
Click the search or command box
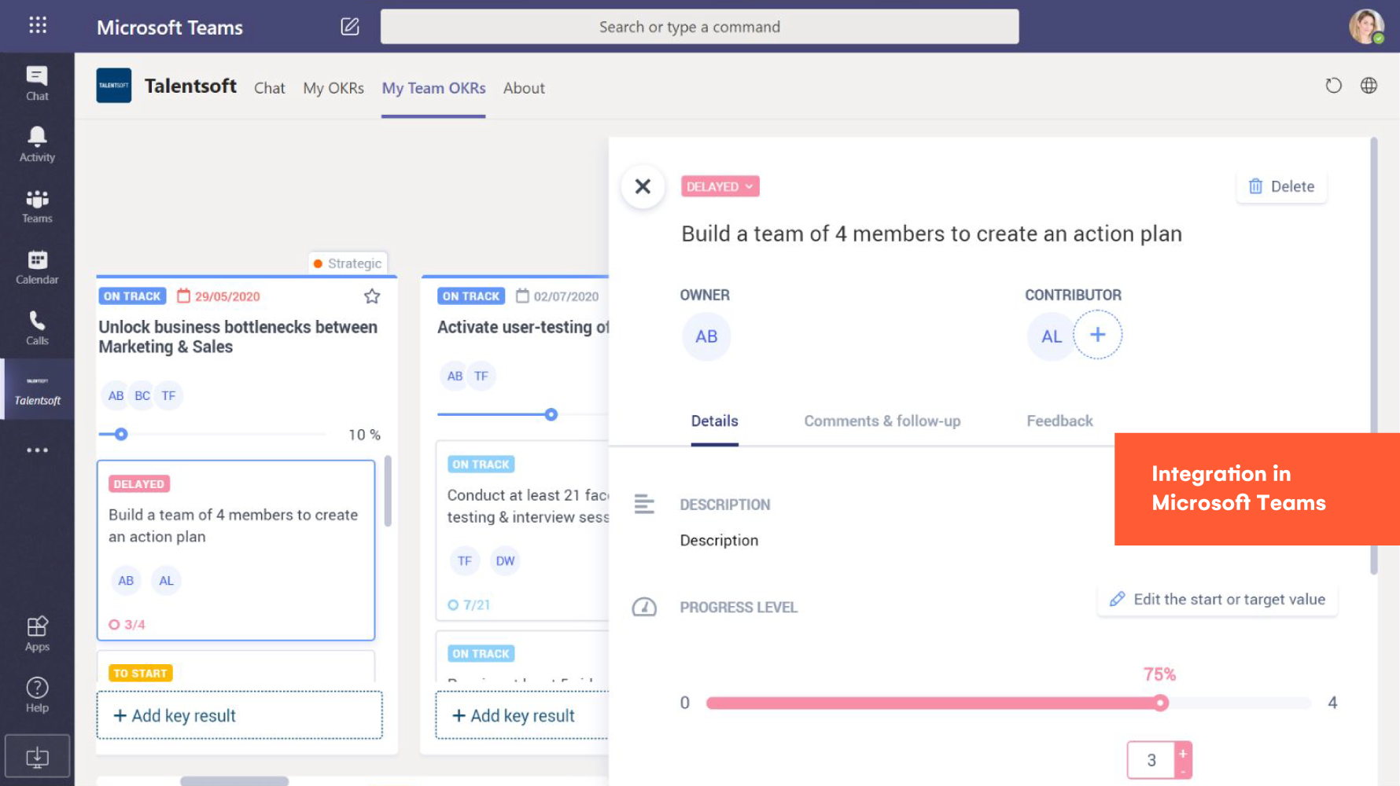click(x=699, y=27)
